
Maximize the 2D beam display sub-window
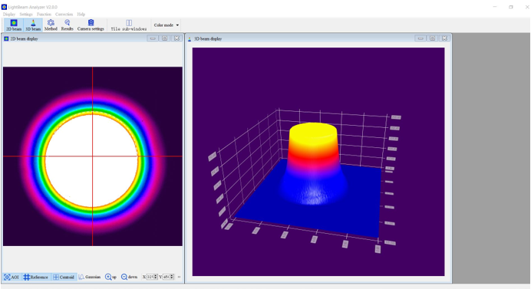coord(164,38)
